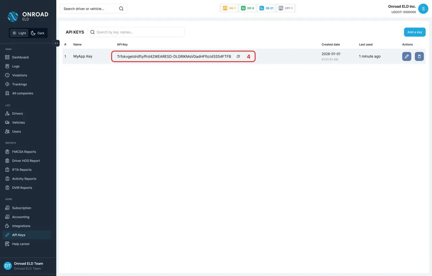The image size is (432, 276).
Task: Click the search magnifier icon in top bar
Action: click(x=121, y=9)
